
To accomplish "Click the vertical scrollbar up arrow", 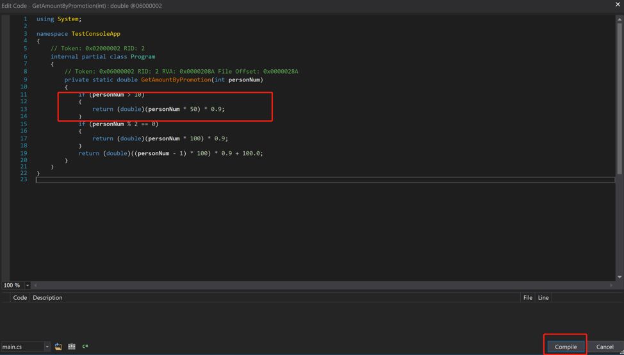I will tap(620, 19).
